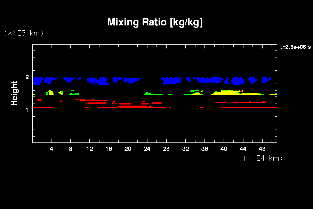The image size is (313, 209).
Task: Select x-axis tick label "12"
Action: click(x=90, y=149)
